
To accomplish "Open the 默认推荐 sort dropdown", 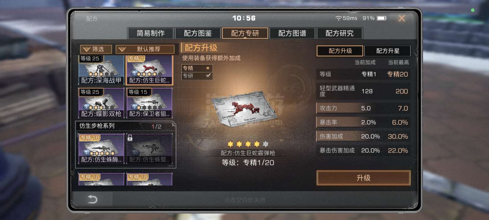I will click(145, 49).
